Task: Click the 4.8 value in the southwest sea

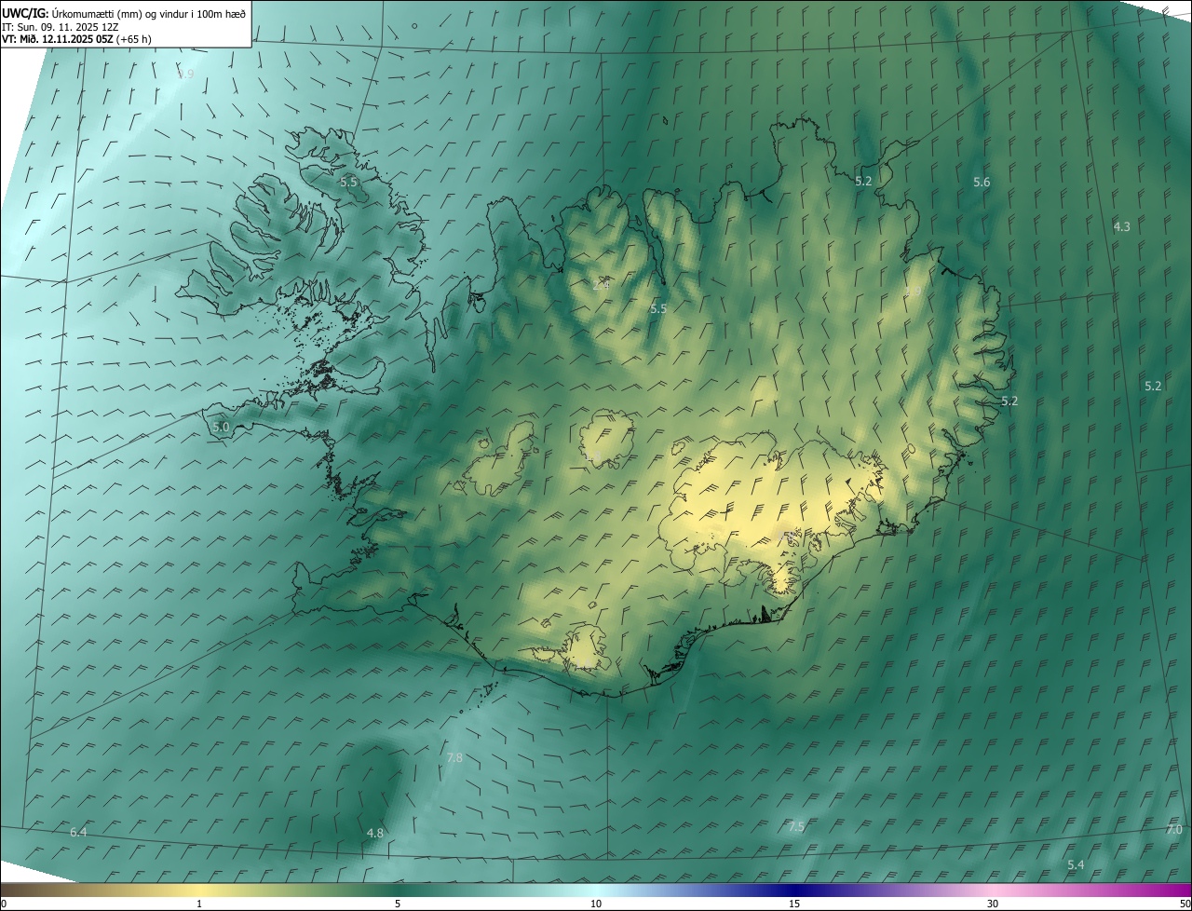Action: click(375, 833)
